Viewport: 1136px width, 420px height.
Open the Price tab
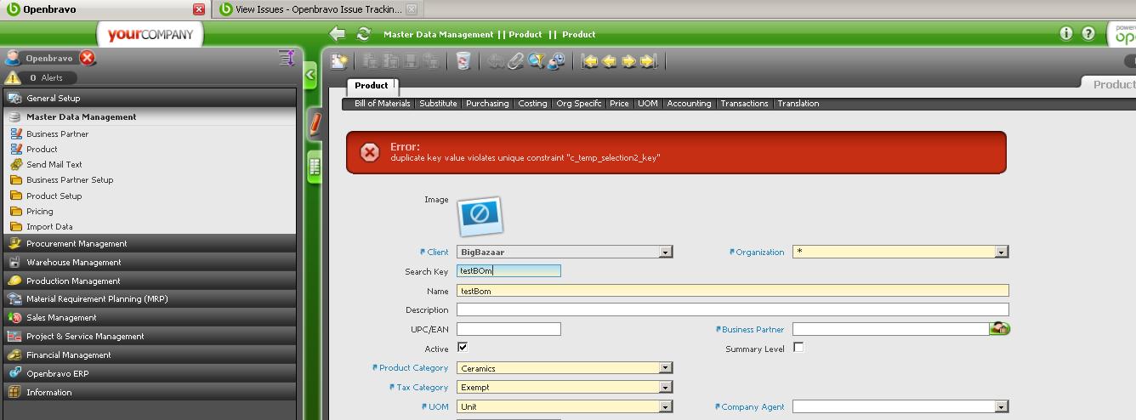pos(619,104)
